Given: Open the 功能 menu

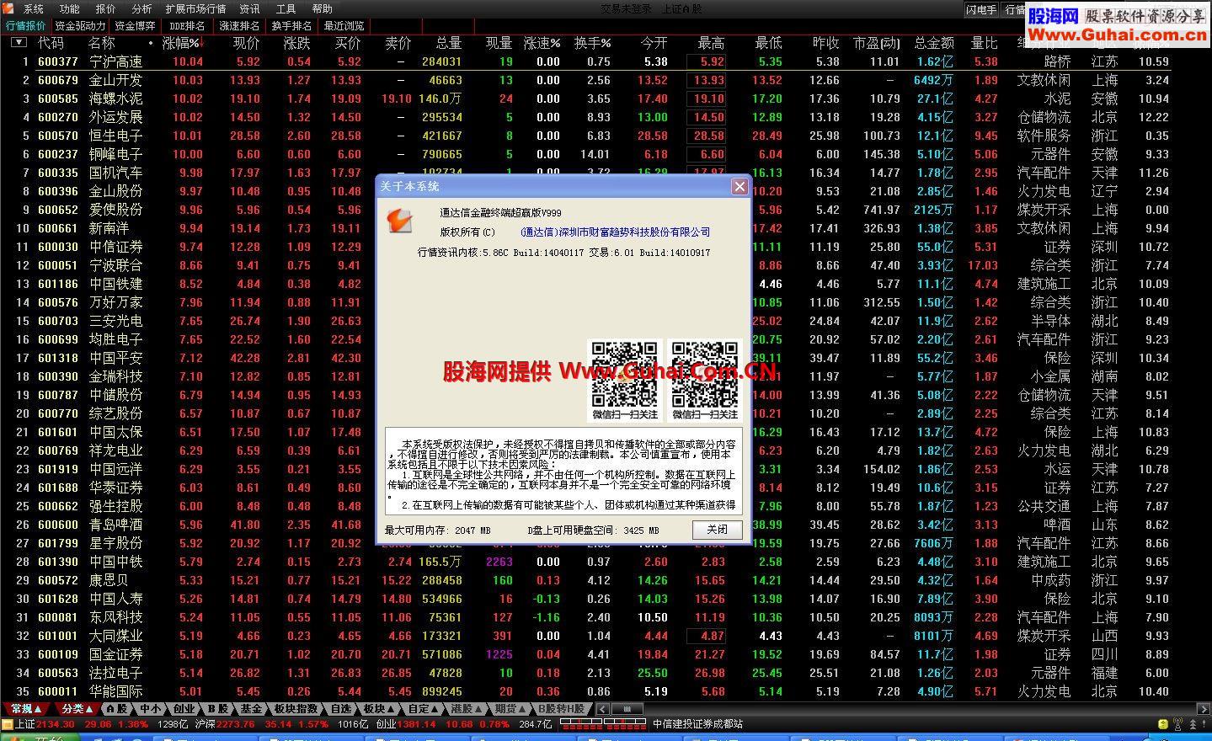Looking at the screenshot, I should pyautogui.click(x=70, y=9).
